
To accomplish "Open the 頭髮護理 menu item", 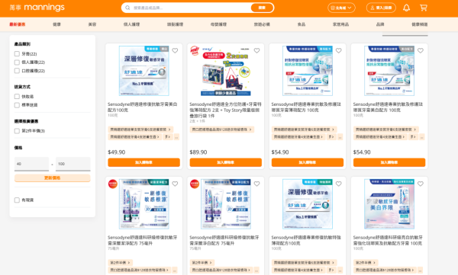I will coord(175,24).
